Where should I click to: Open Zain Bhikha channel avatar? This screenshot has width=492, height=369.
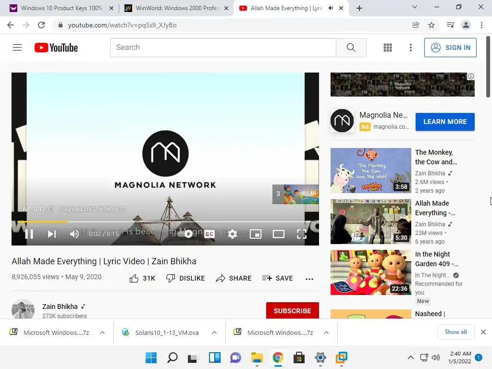23,309
